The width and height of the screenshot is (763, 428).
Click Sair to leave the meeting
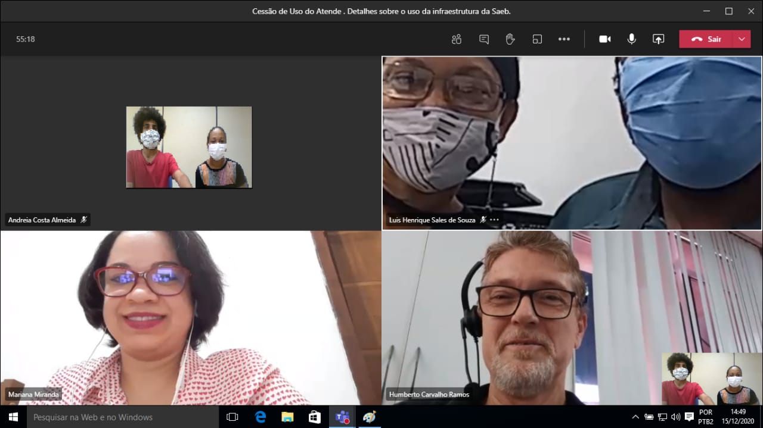click(x=706, y=39)
